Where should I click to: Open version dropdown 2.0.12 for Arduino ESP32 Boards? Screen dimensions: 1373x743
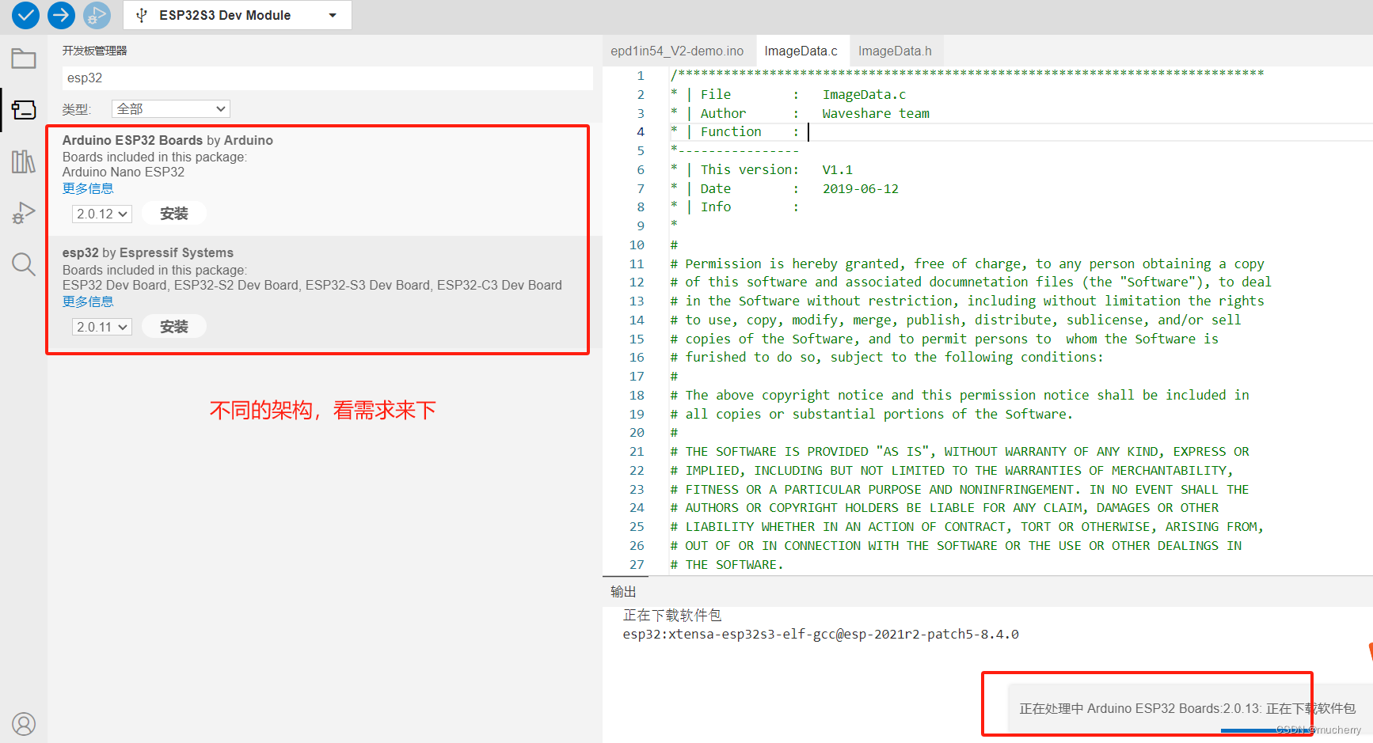click(x=101, y=214)
